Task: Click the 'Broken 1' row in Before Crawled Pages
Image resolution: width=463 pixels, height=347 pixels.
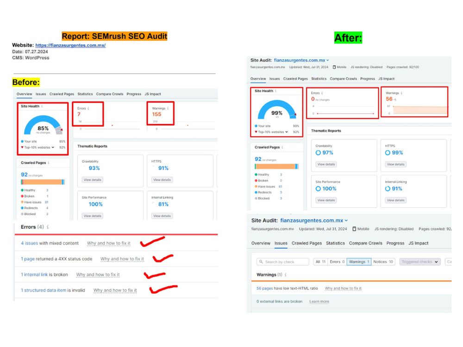Action: pyautogui.click(x=35, y=196)
